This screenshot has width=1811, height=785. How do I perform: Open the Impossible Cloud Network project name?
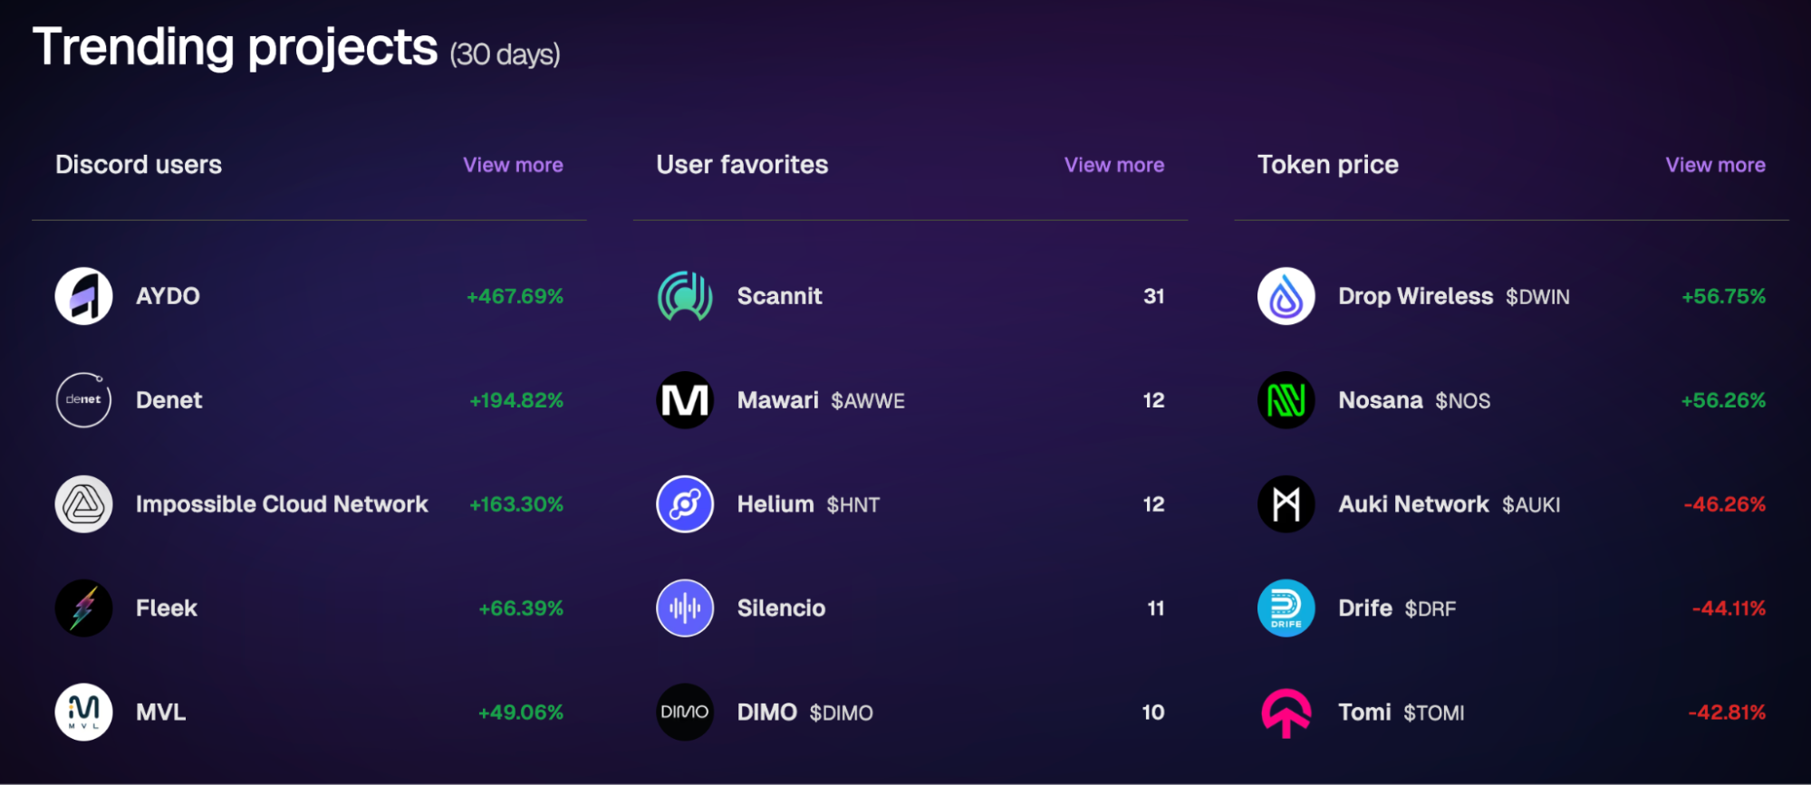point(282,504)
